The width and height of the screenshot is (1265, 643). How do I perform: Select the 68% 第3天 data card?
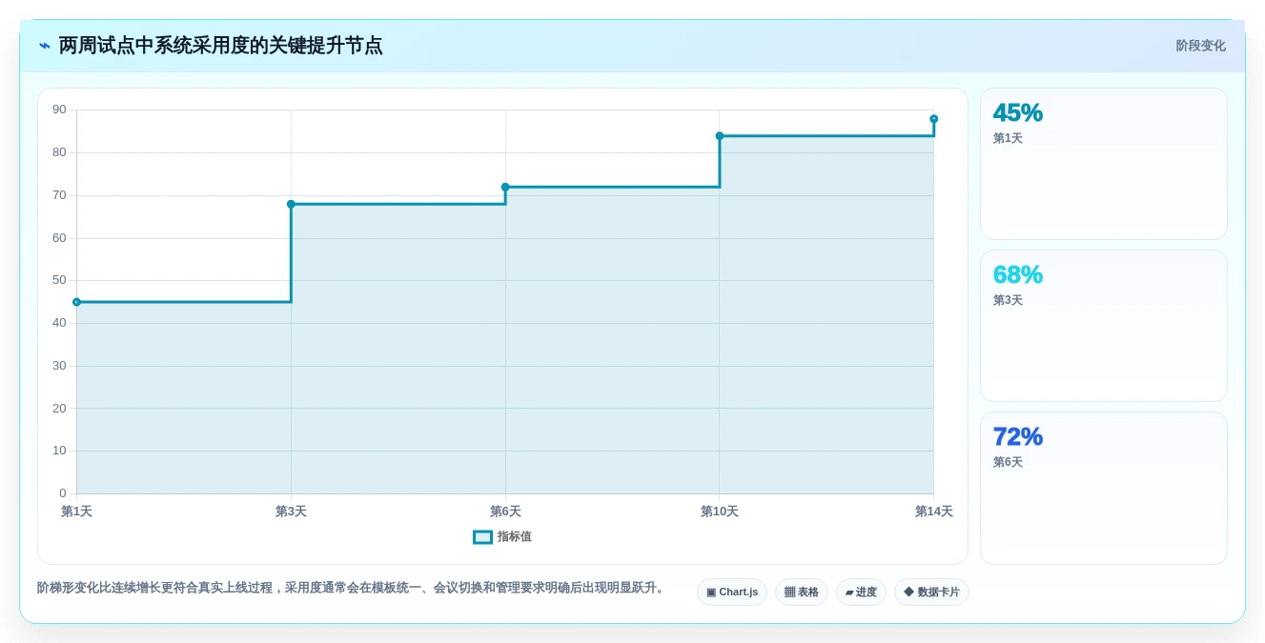[x=1104, y=326]
